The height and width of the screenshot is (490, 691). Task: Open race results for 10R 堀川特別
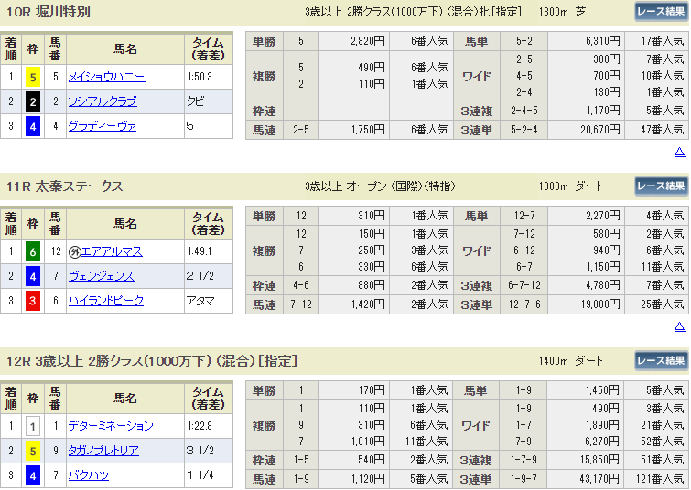[661, 12]
